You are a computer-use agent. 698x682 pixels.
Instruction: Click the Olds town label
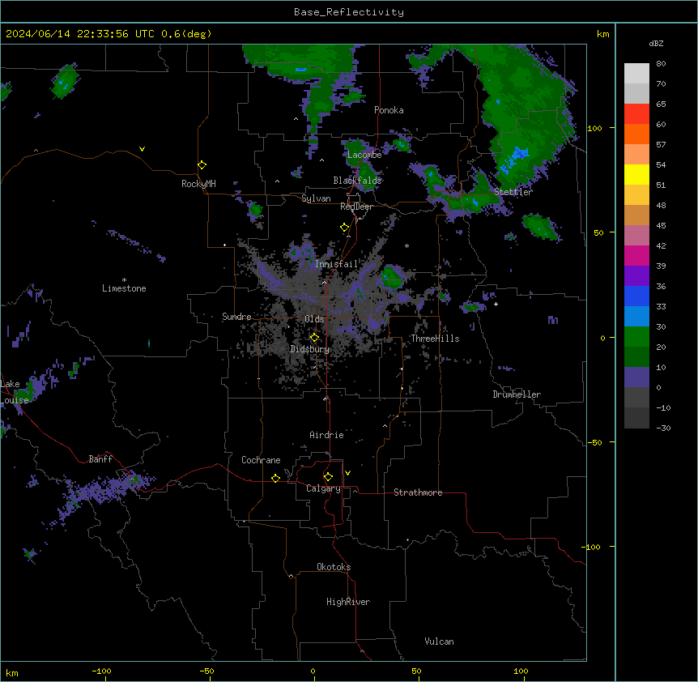pos(314,319)
